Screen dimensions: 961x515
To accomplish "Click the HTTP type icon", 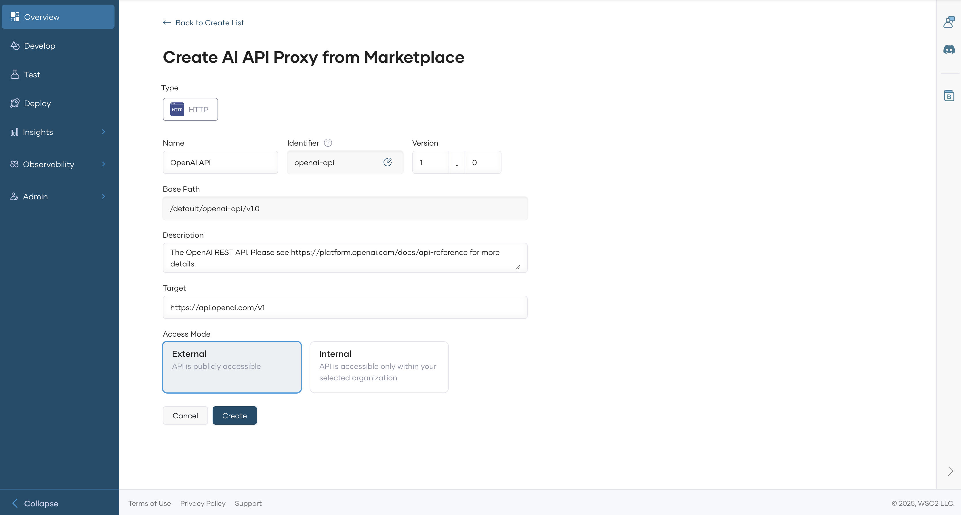I will (x=177, y=109).
